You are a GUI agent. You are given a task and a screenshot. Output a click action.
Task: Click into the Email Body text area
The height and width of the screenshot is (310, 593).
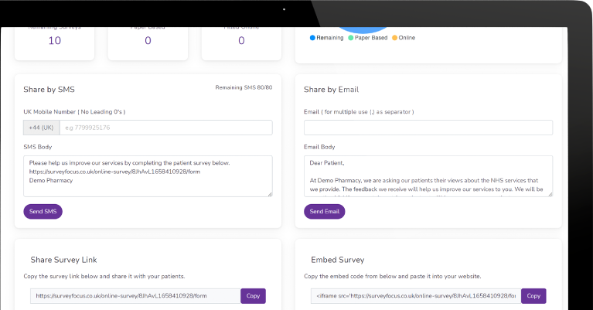[x=428, y=176]
